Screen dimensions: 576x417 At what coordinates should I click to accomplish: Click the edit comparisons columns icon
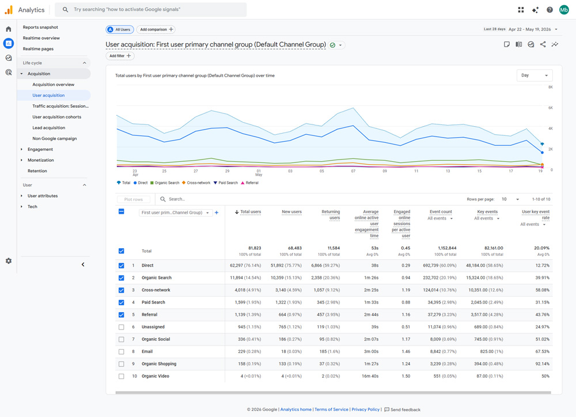[x=519, y=44]
